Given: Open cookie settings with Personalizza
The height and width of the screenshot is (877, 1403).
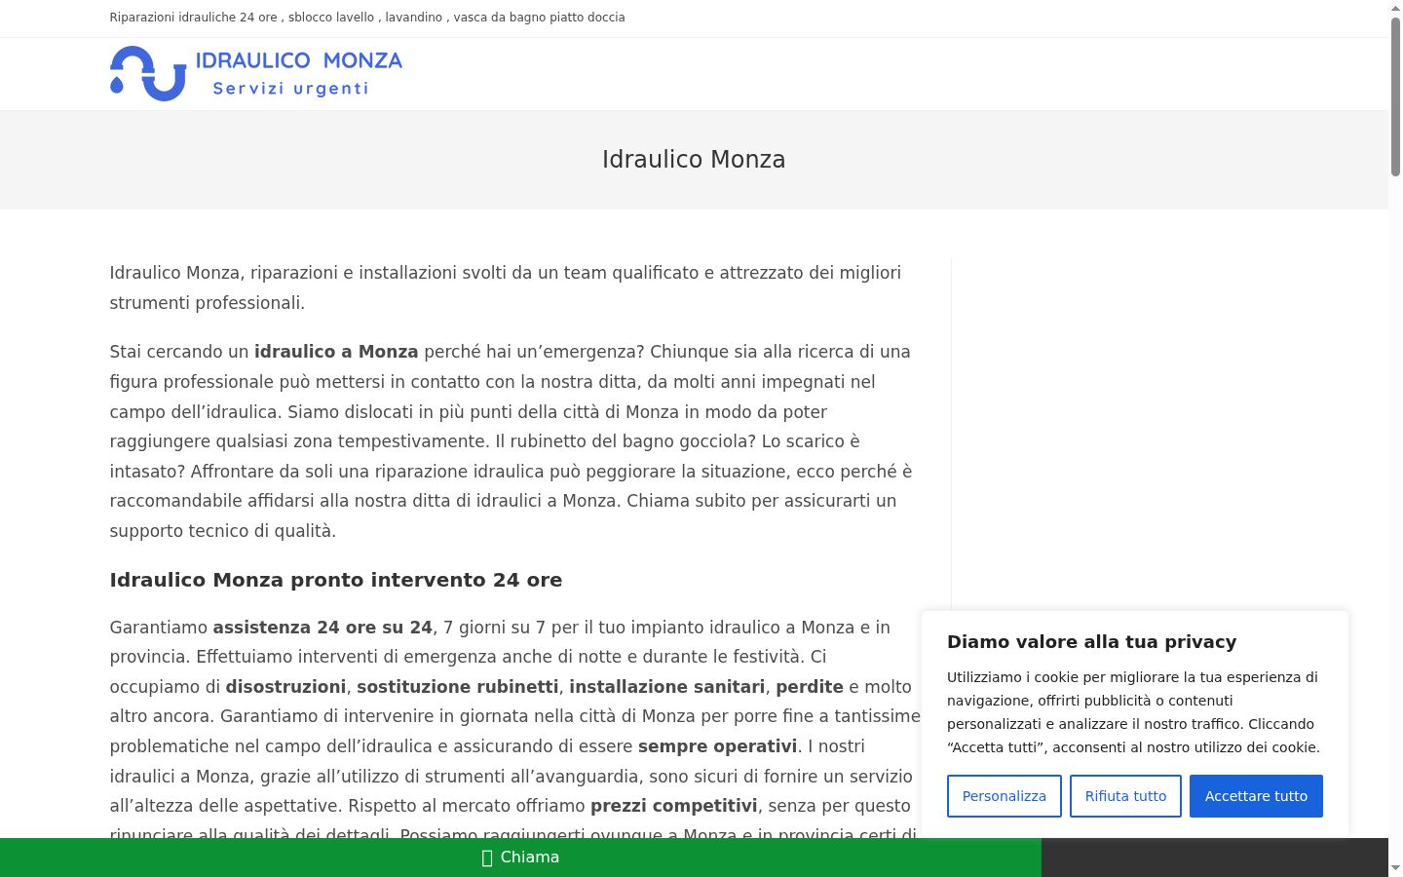Looking at the screenshot, I should 1004,796.
